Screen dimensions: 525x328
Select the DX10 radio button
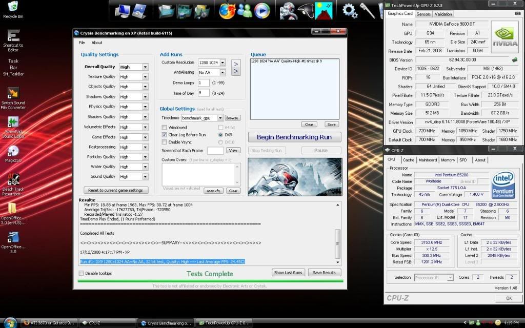[220, 142]
